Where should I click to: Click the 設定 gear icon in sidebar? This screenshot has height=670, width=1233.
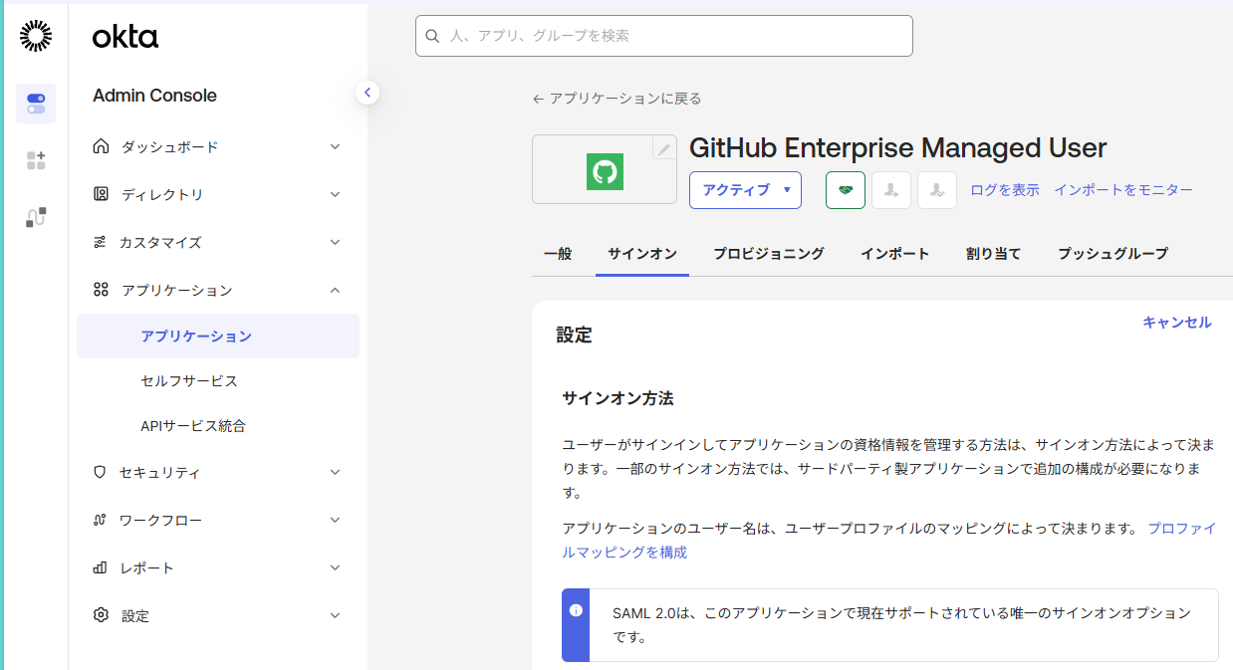pos(101,615)
